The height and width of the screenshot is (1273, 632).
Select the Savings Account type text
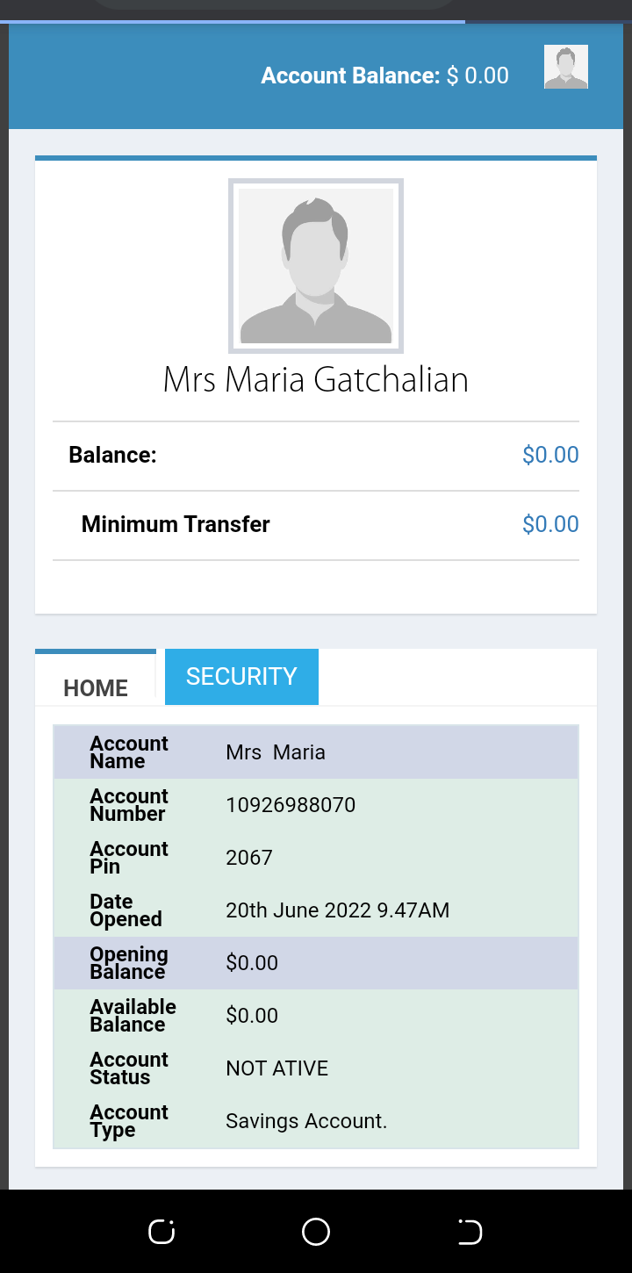click(x=306, y=1121)
